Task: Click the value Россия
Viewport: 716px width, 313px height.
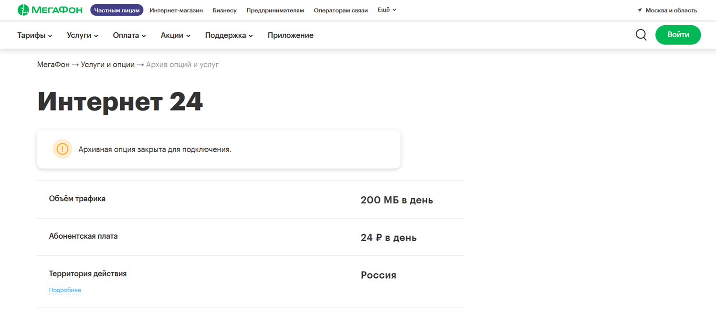Action: point(379,275)
